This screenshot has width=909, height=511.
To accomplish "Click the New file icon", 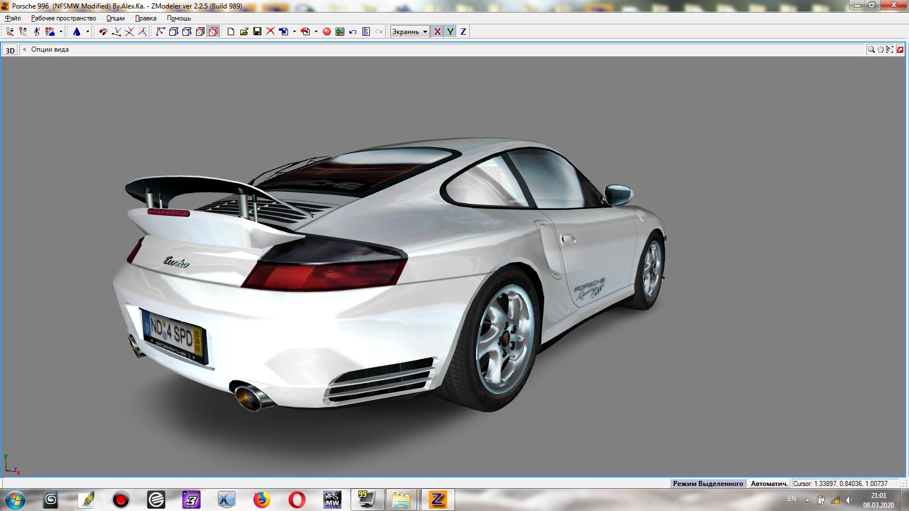I will 231,32.
